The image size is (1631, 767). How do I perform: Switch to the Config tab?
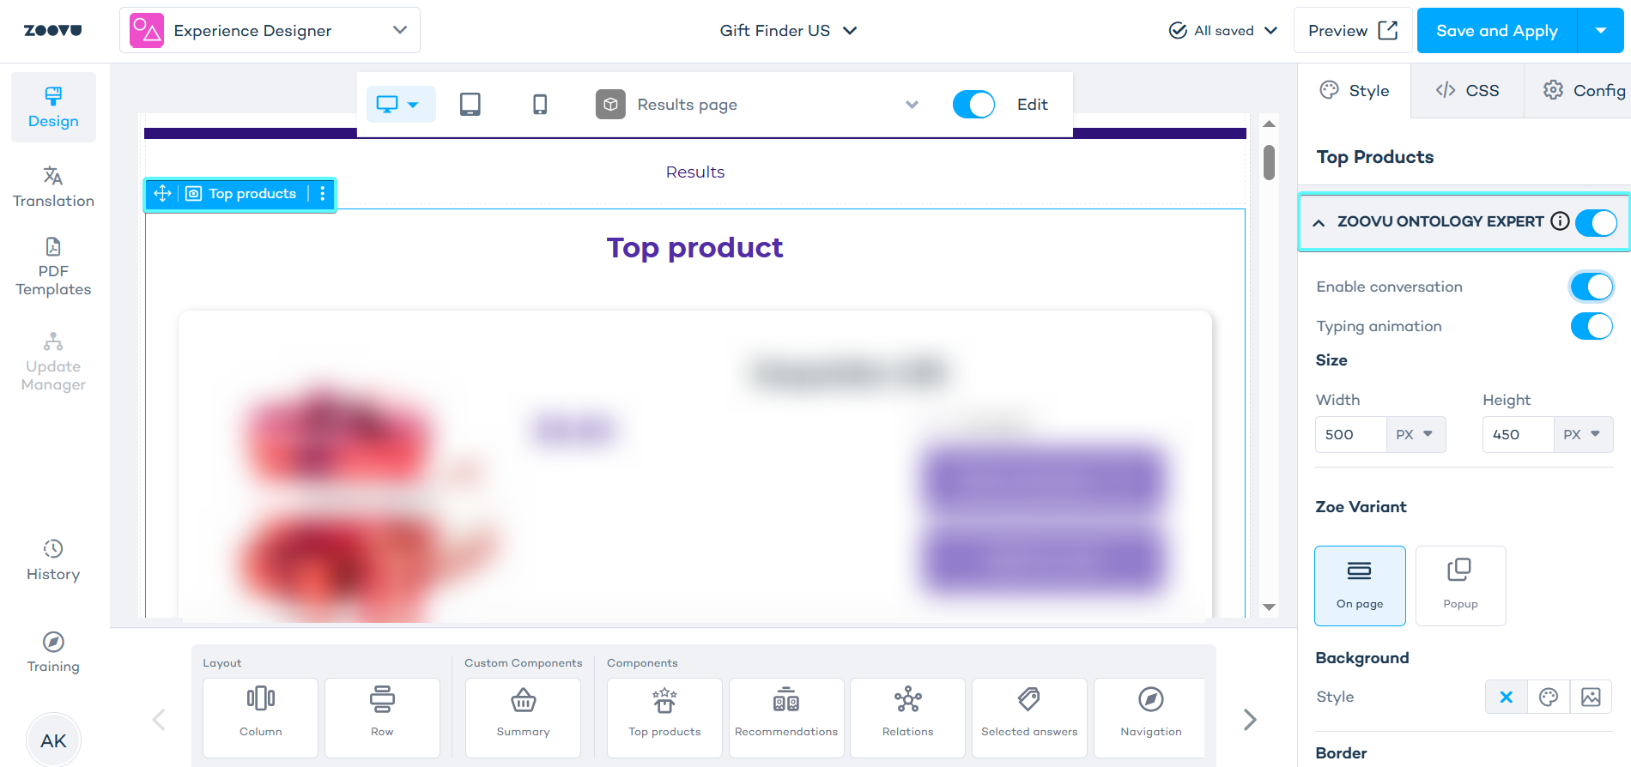pos(1584,91)
